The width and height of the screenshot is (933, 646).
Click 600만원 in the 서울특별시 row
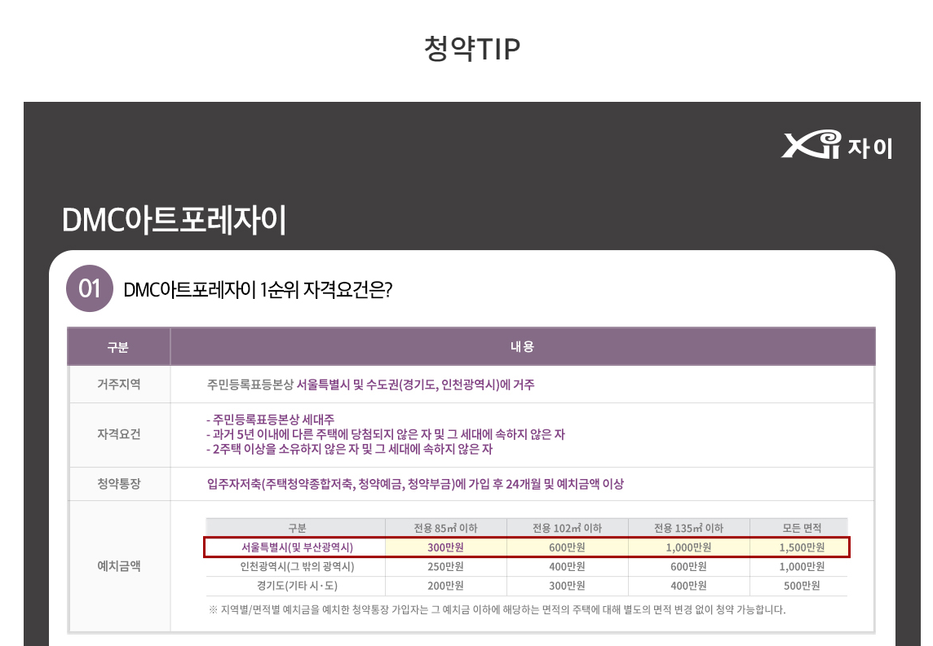coord(567,547)
